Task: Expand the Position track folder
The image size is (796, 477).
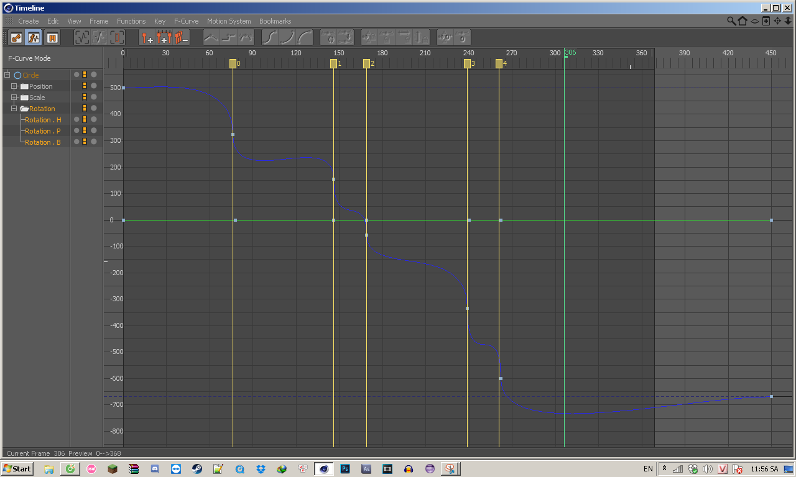Action: pos(14,86)
